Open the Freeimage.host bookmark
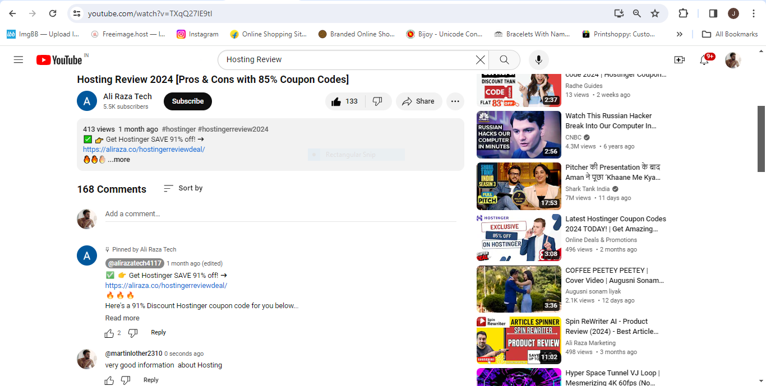The width and height of the screenshot is (766, 386). 128,34
